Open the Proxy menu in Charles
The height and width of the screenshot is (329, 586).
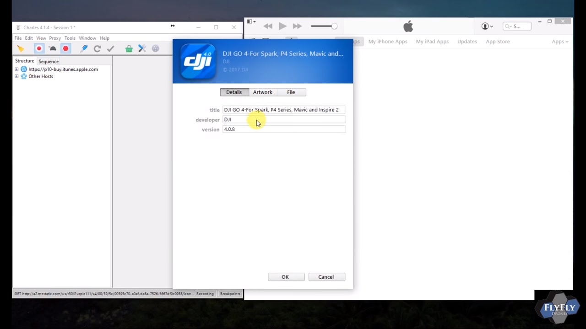pyautogui.click(x=55, y=38)
